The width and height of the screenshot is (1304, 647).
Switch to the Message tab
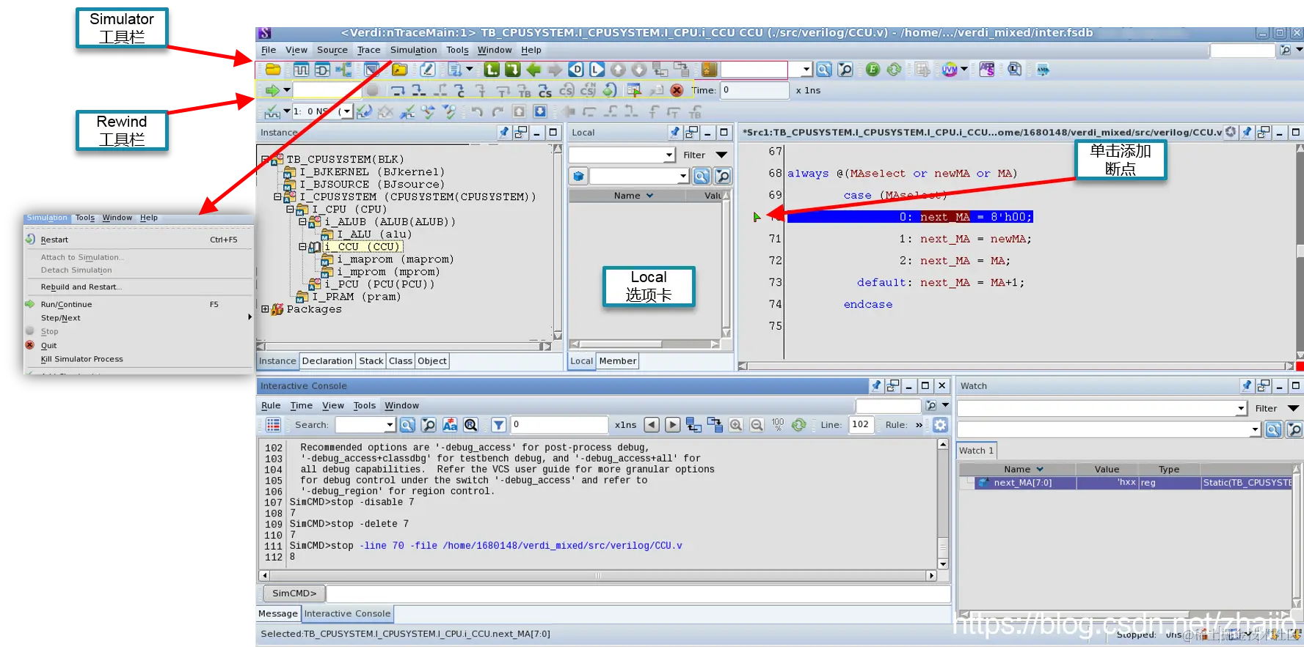278,613
